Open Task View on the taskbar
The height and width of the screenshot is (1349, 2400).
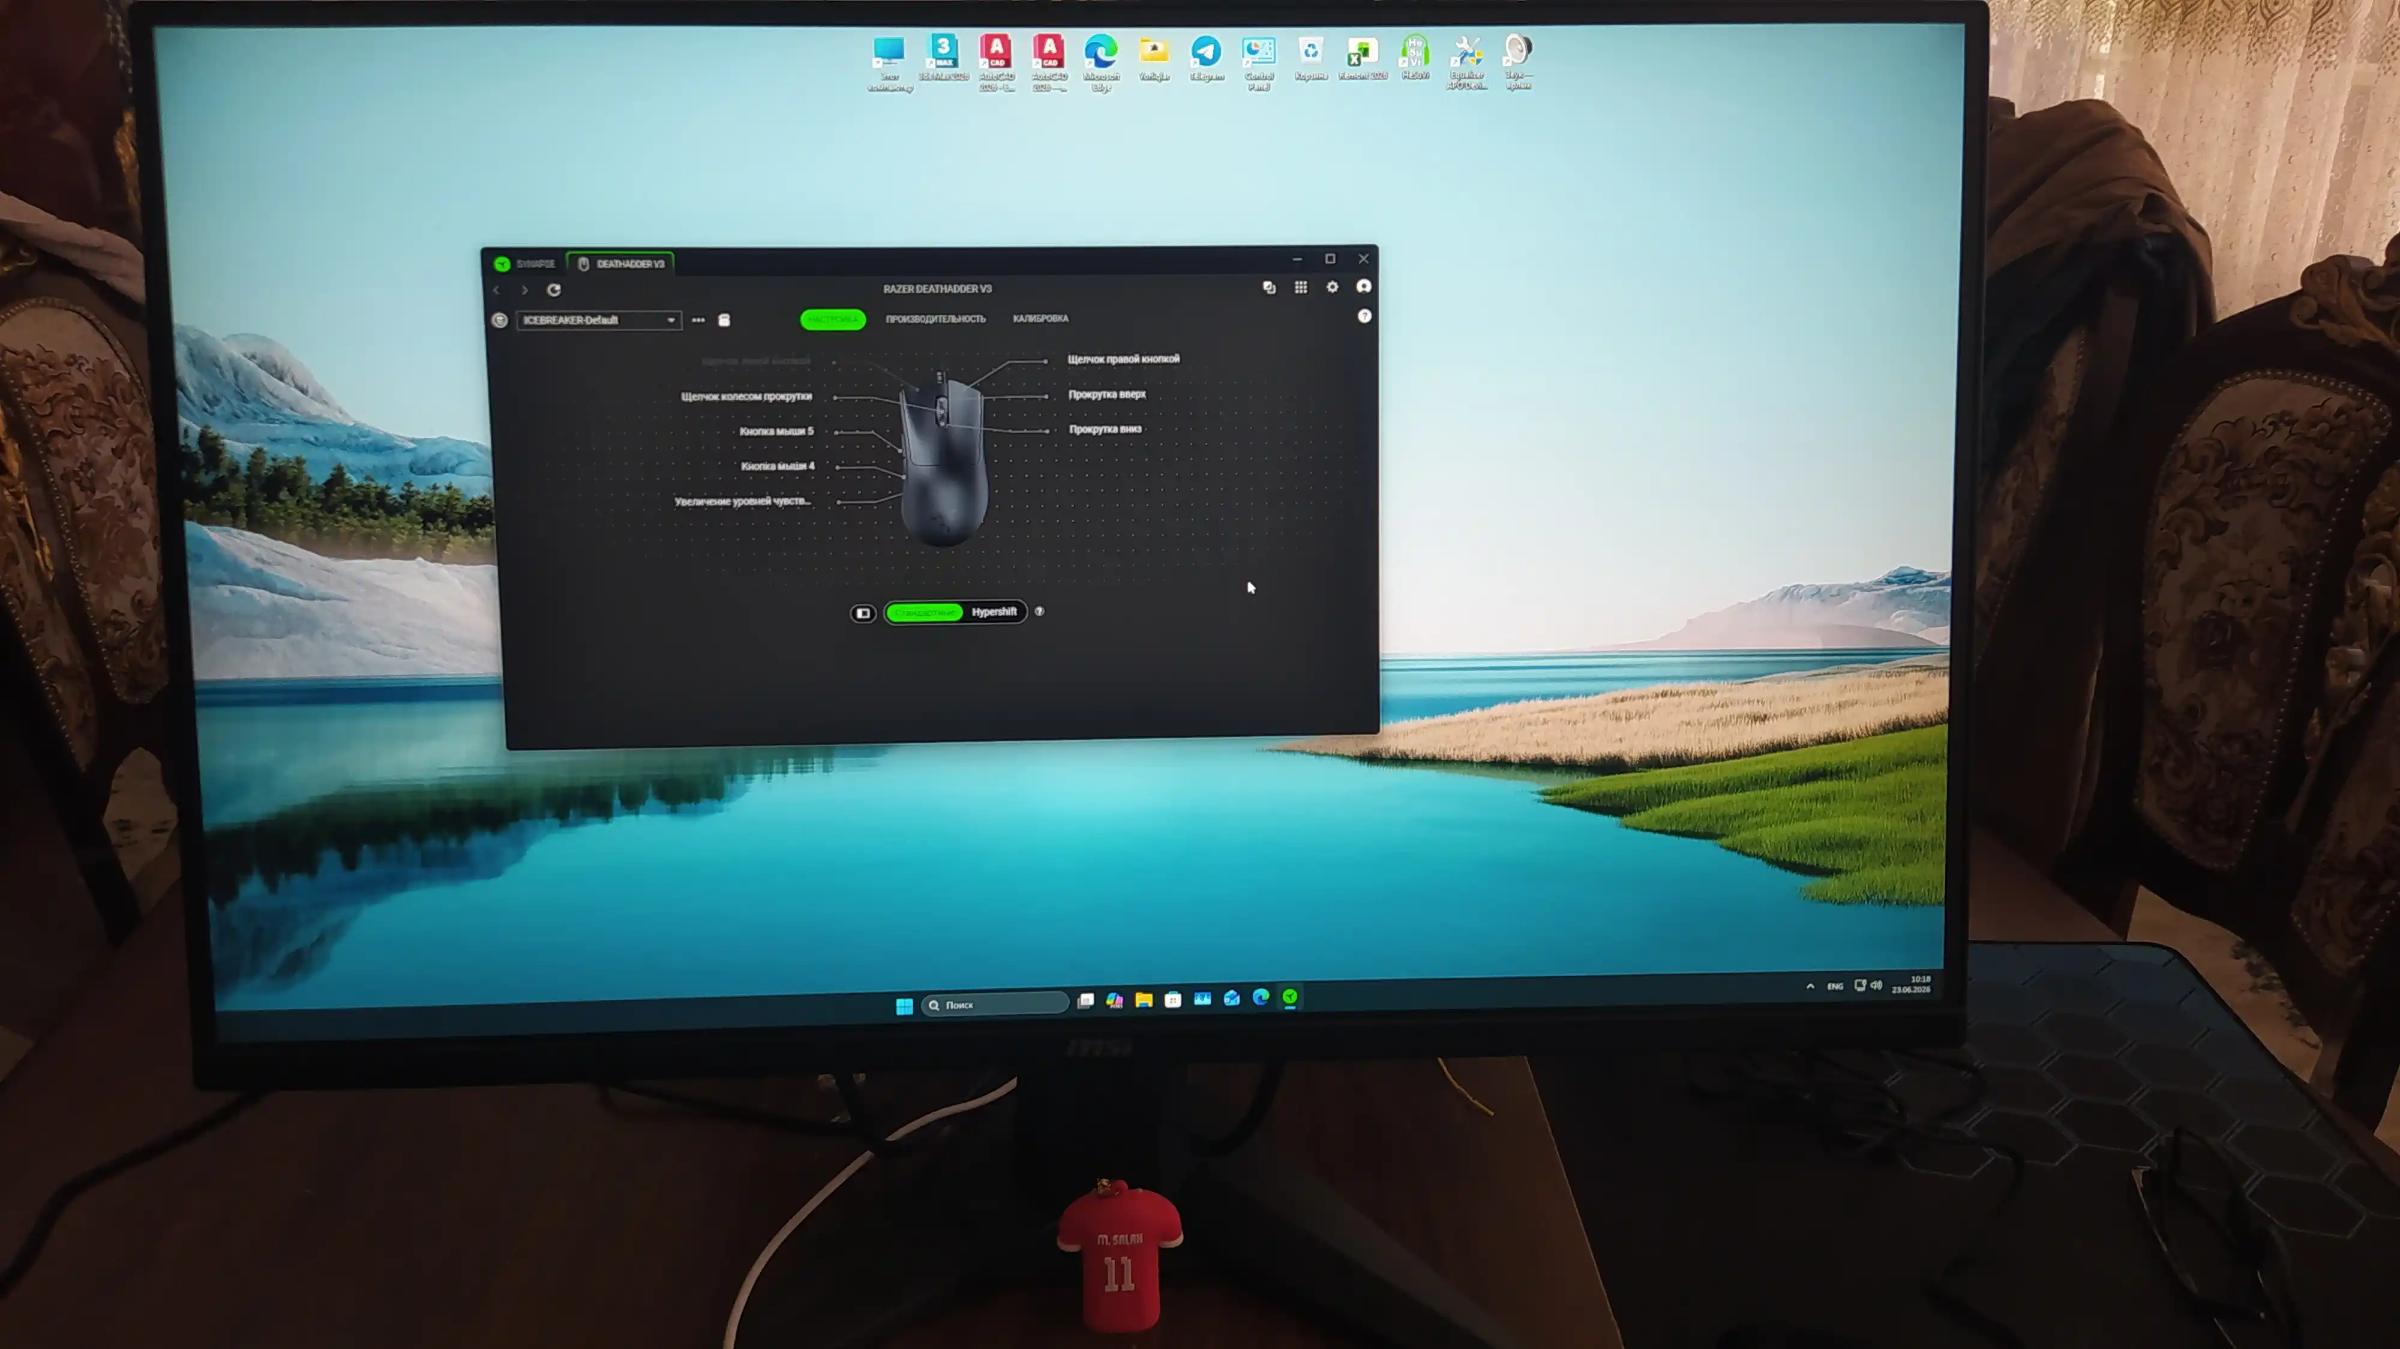coord(1085,1002)
